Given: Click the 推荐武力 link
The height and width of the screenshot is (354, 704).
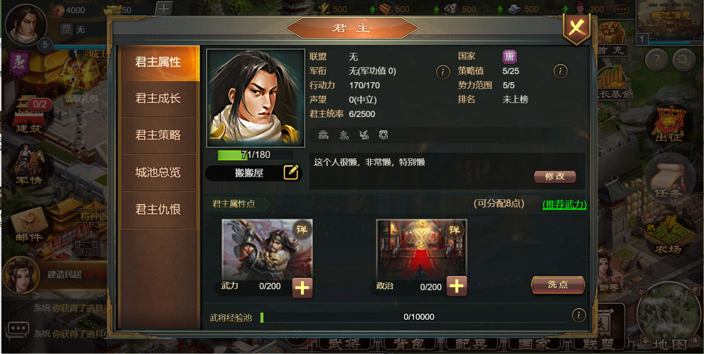Looking at the screenshot, I should click(564, 205).
